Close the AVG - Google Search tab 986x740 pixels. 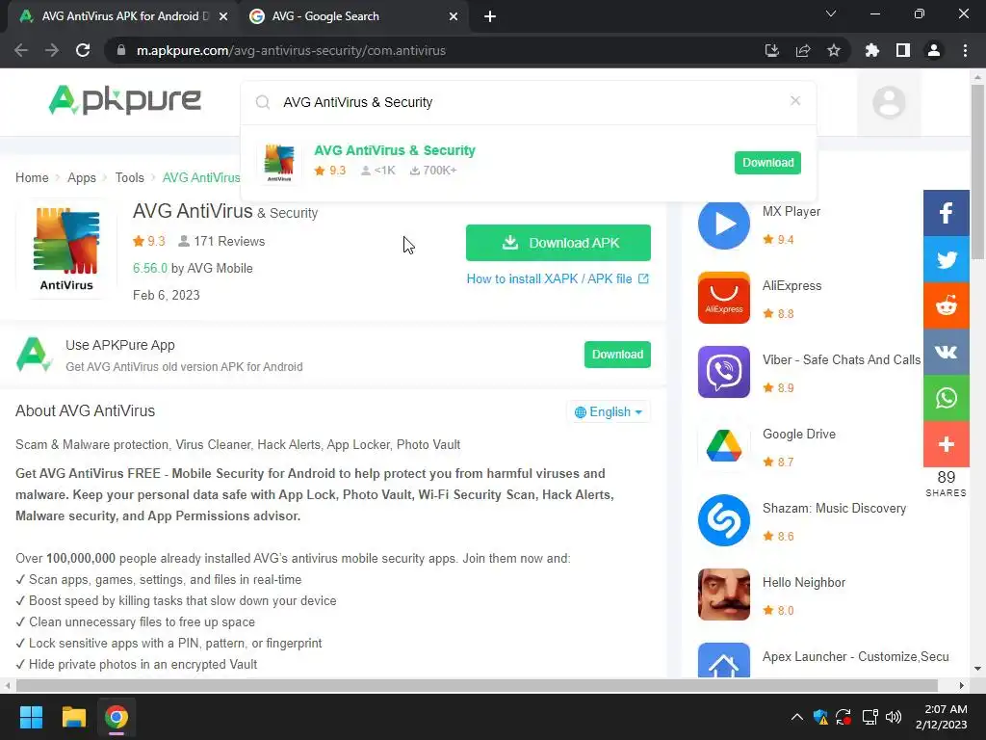coord(454,16)
